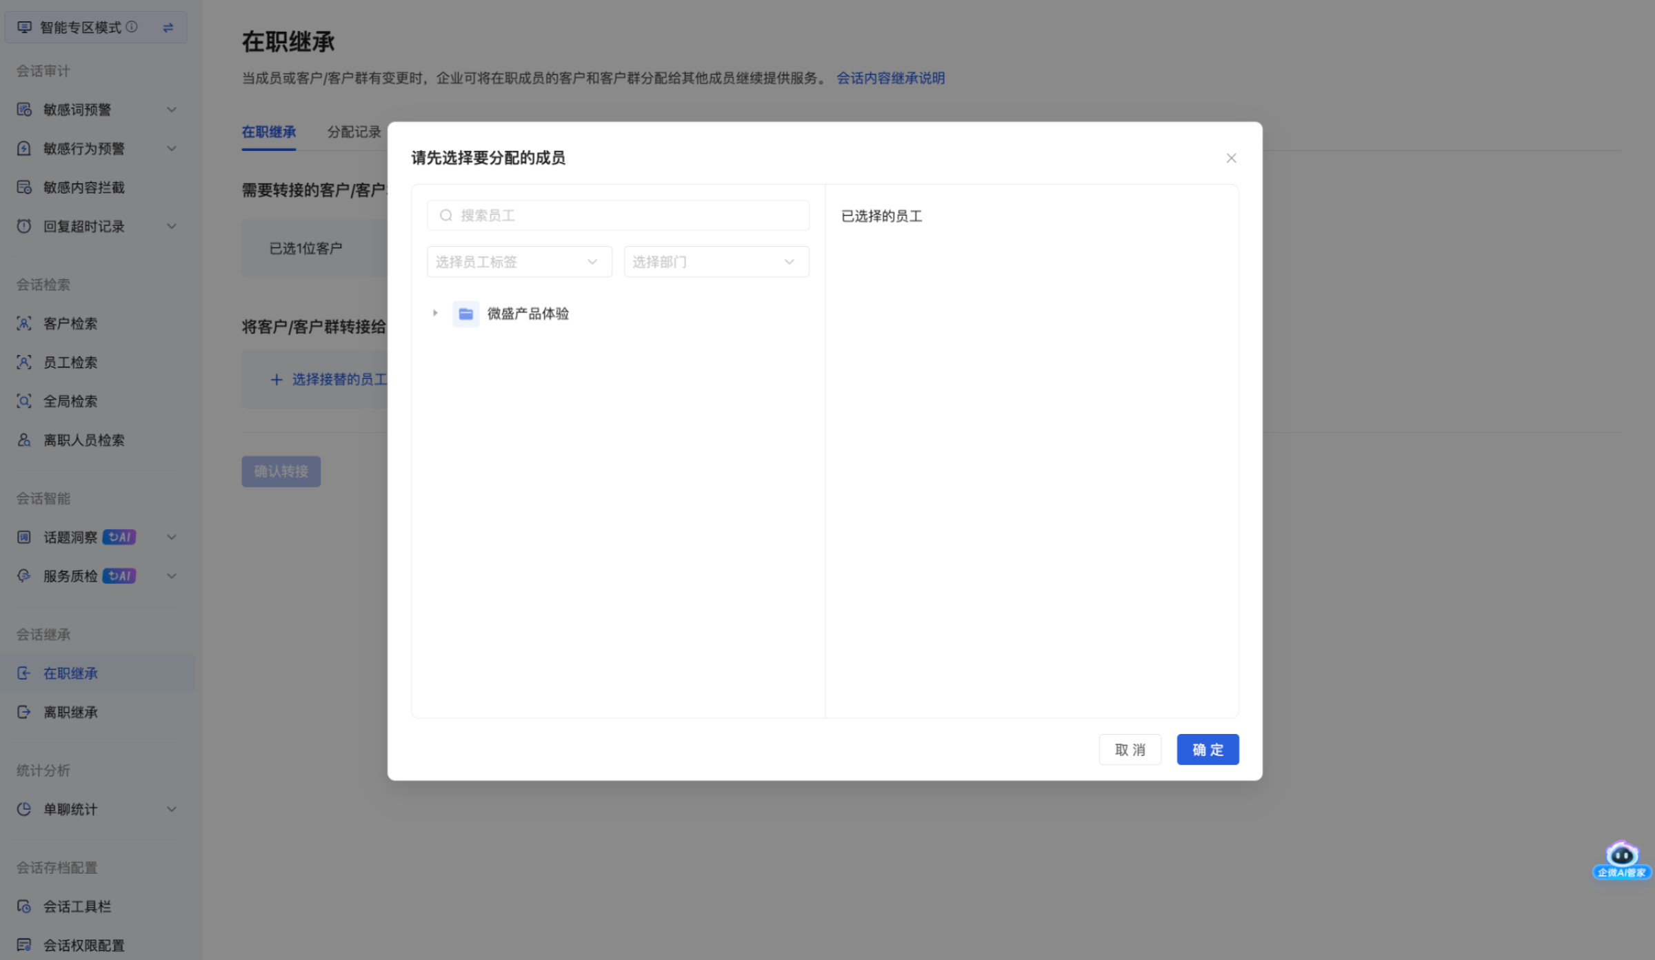
Task: Focus the 搜索员工 search field
Action: 618,216
